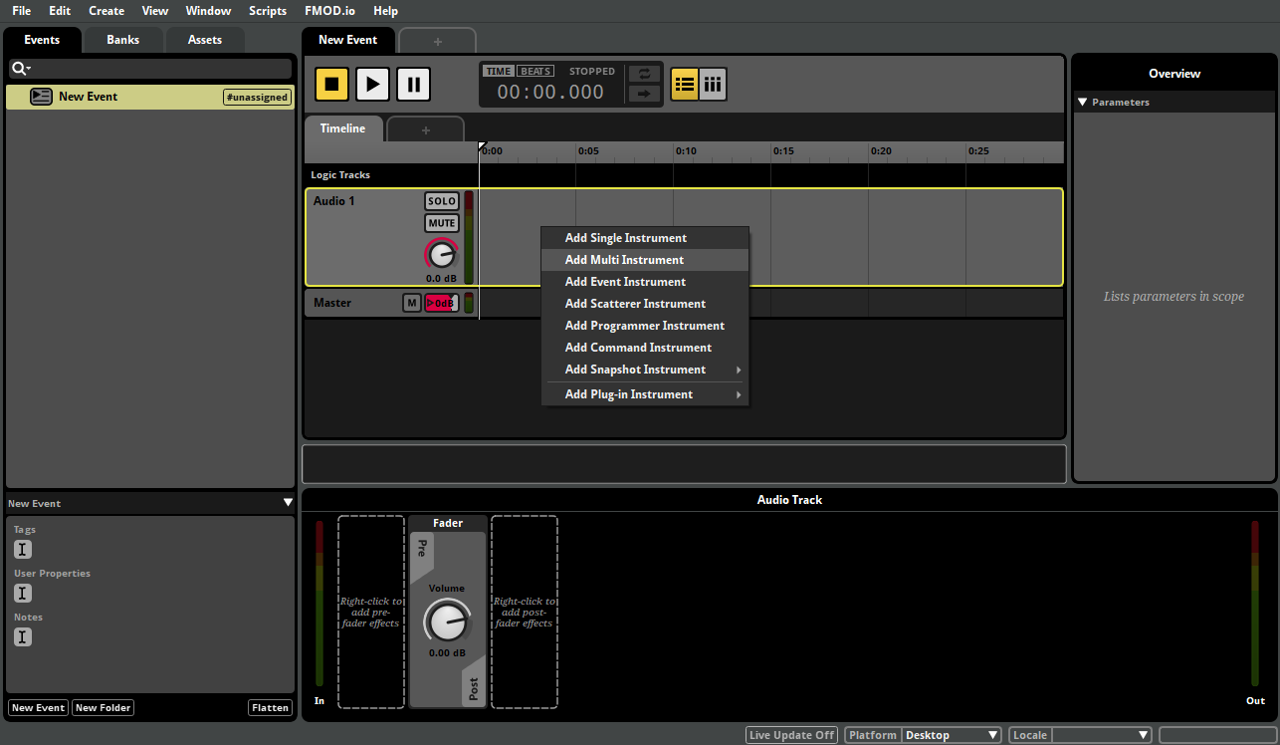Collapse the Parameters section in Overview
Image resolution: width=1280 pixels, height=745 pixels.
coord(1082,102)
